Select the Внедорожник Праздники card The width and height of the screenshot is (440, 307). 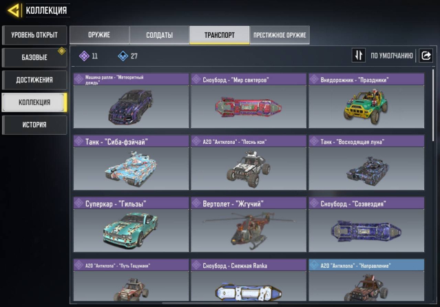coord(366,100)
